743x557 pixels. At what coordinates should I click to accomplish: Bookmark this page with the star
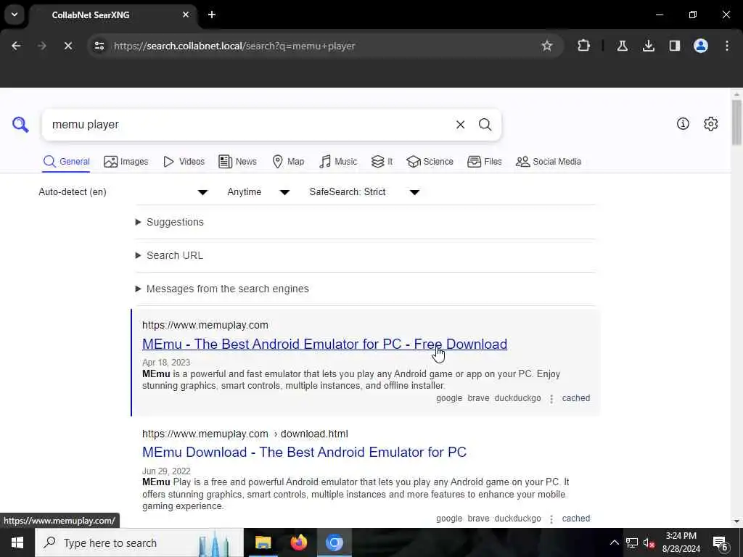click(x=547, y=46)
